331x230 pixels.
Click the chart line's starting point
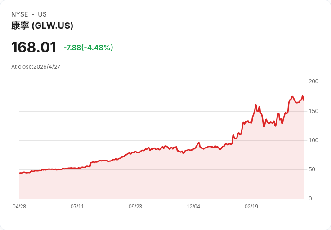click(x=20, y=173)
